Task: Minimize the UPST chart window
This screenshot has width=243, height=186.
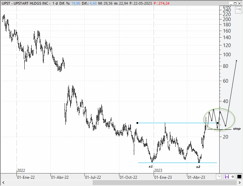Action: [231, 3]
